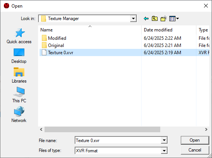The image size is (212, 158).
Task: Sort by the Type column header
Action: click(203, 30)
